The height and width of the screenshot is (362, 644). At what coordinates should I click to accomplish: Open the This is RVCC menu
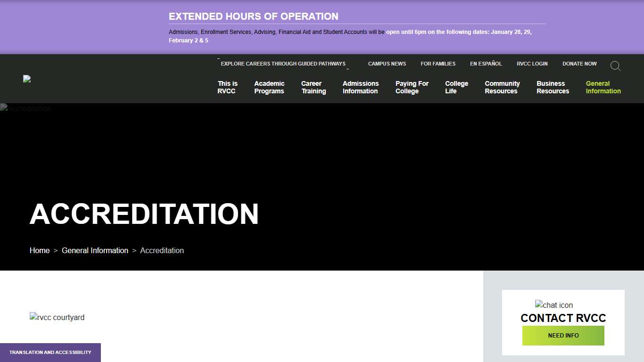click(227, 87)
